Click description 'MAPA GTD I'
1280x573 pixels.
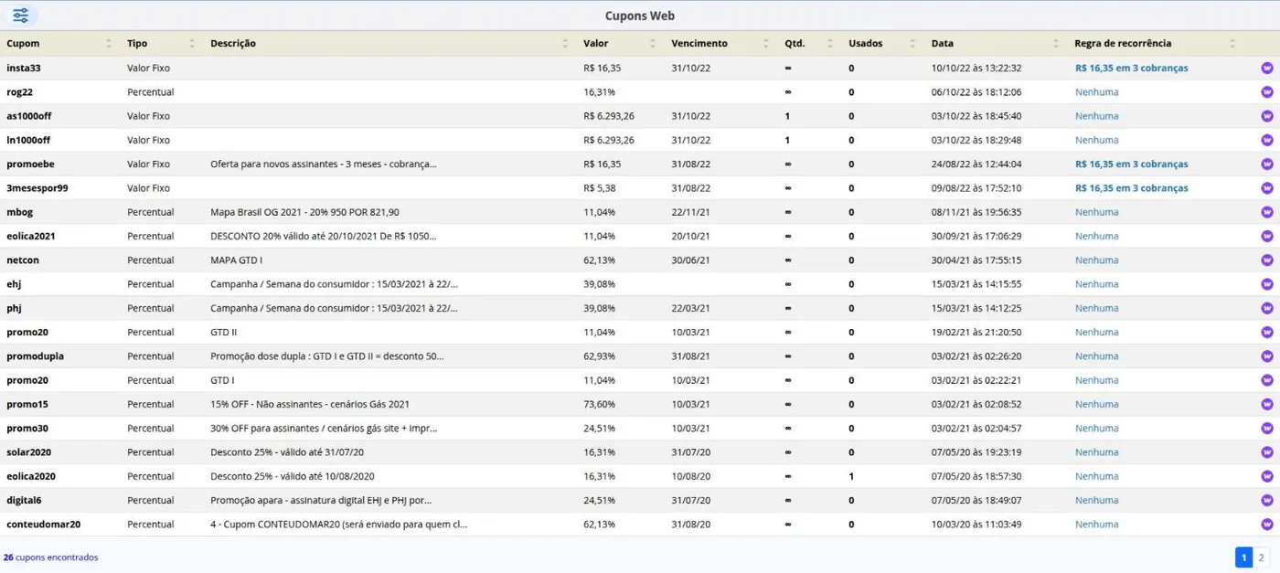pyautogui.click(x=236, y=260)
